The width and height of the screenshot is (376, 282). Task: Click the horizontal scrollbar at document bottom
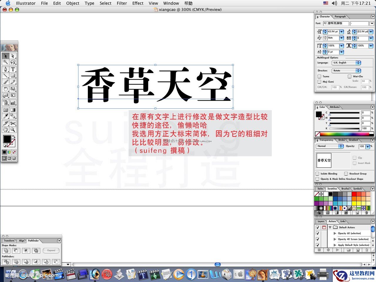[217, 264]
